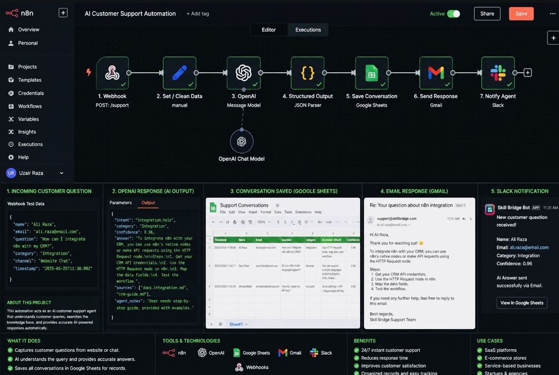Add a node after Notify Agent
Screen dimensions: 559x375
[x=528, y=73]
